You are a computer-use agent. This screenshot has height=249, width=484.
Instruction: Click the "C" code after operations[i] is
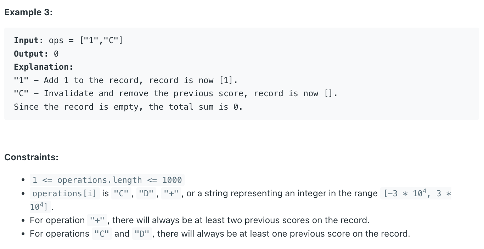(x=121, y=193)
